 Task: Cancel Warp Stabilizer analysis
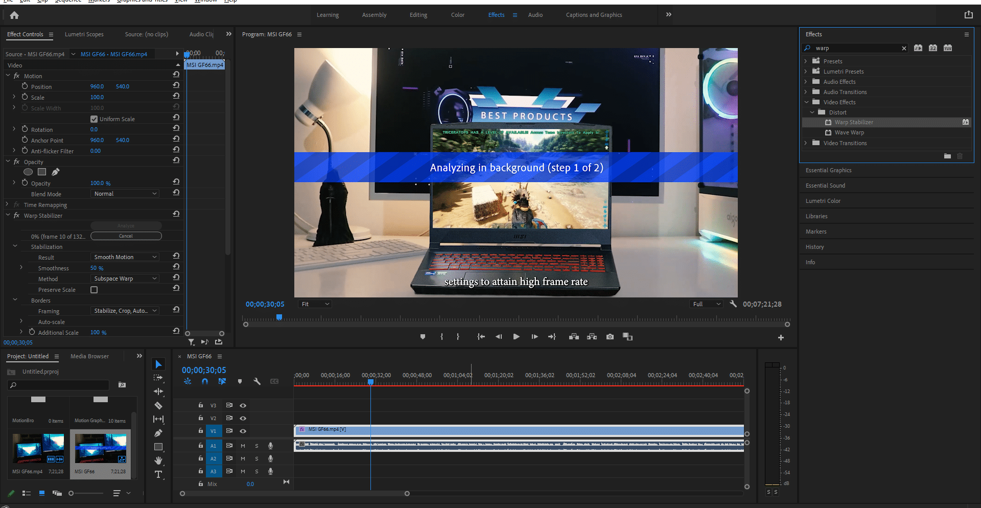pos(126,236)
